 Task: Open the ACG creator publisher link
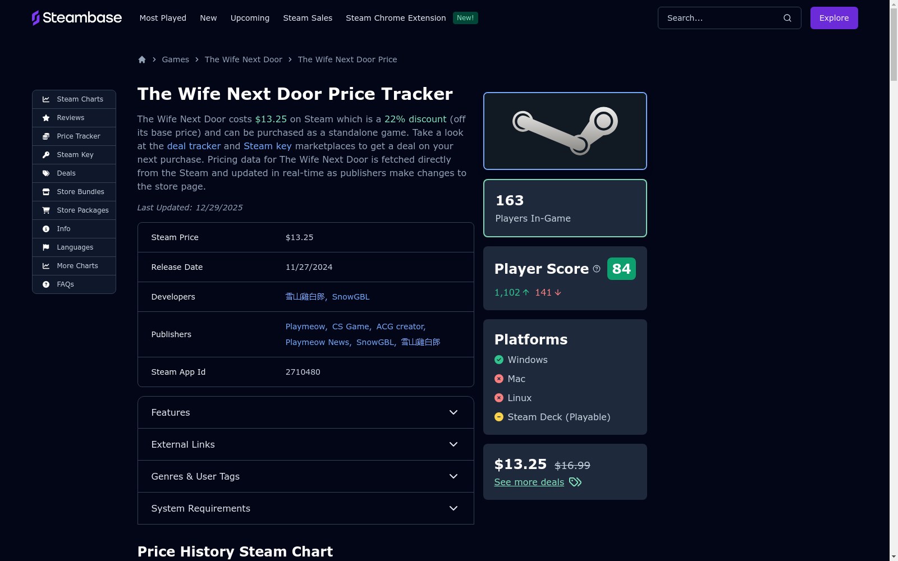pyautogui.click(x=400, y=327)
